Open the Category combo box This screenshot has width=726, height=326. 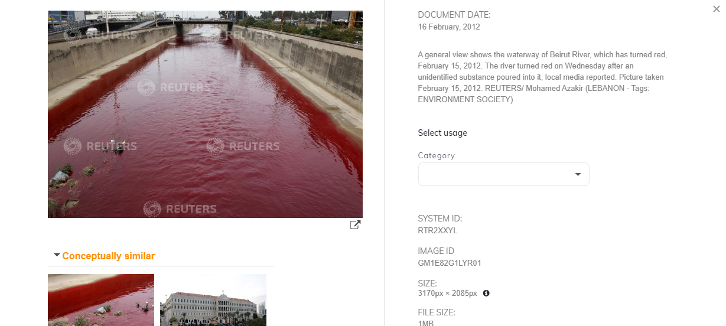[x=496, y=174]
